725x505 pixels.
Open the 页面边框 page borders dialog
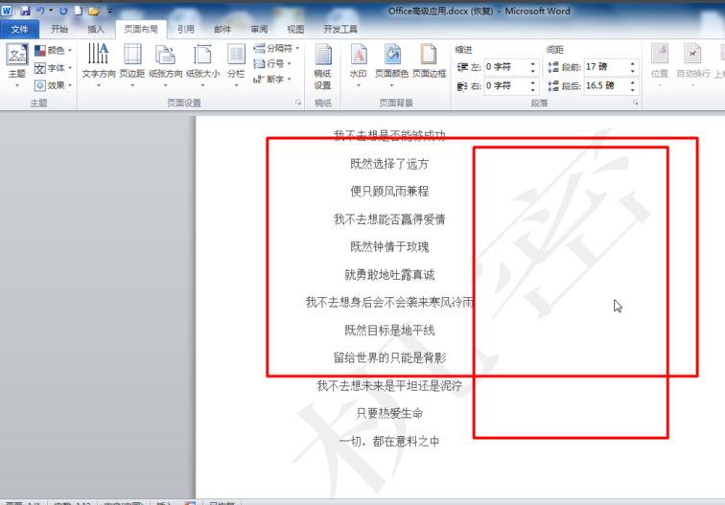click(x=429, y=61)
